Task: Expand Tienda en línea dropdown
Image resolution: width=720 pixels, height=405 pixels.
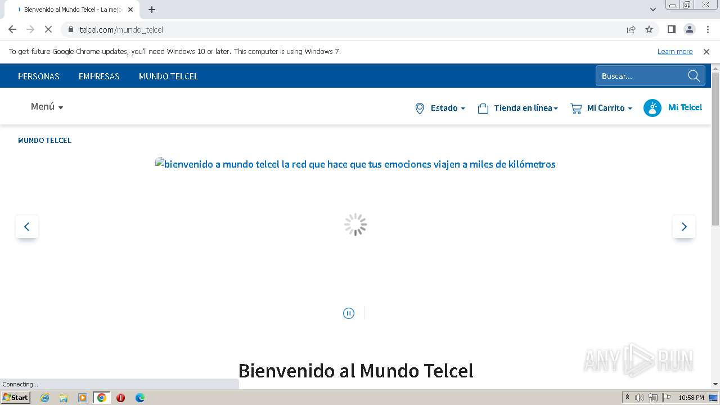Action: pyautogui.click(x=517, y=108)
